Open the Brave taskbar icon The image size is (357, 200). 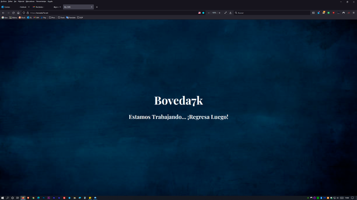(x=28, y=198)
